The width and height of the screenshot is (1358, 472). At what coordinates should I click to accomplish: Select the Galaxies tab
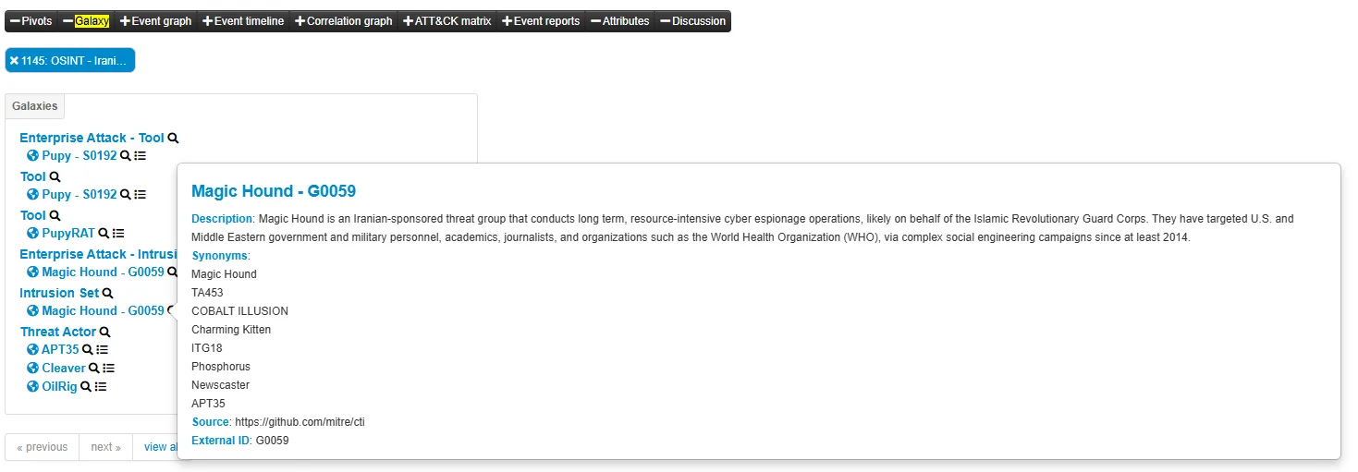tap(35, 106)
